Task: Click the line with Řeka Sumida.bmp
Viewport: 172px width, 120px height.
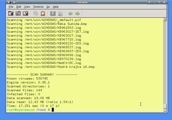Action: [47, 24]
